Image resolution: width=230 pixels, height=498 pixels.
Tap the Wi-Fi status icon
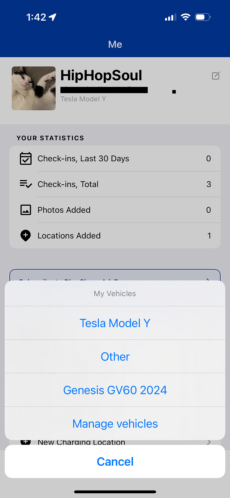[186, 17]
